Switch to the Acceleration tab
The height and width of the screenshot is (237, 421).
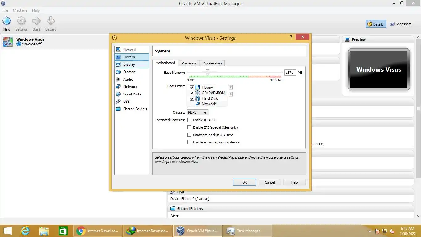click(212, 63)
